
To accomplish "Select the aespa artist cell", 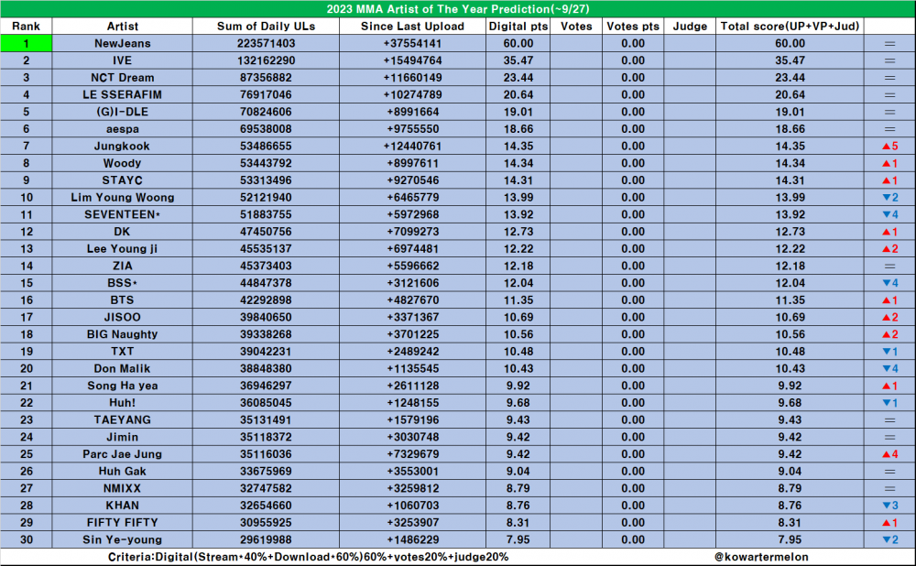I will point(122,128).
